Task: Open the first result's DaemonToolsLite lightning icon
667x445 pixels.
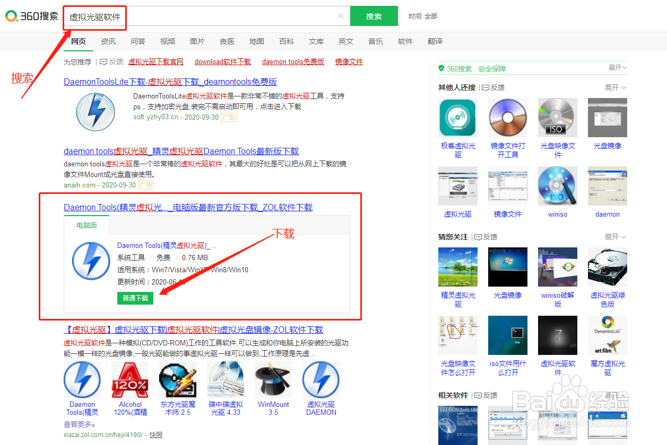Action: [96, 111]
